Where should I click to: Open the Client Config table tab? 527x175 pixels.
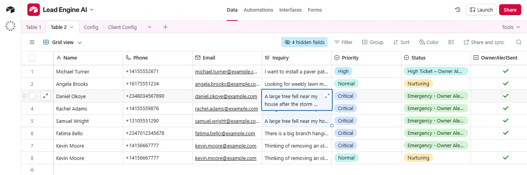click(122, 27)
